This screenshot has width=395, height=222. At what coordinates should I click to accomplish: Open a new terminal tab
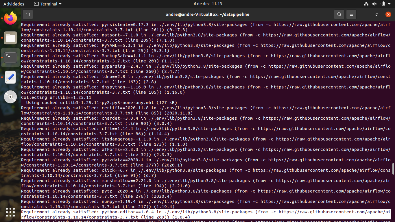(x=28, y=14)
